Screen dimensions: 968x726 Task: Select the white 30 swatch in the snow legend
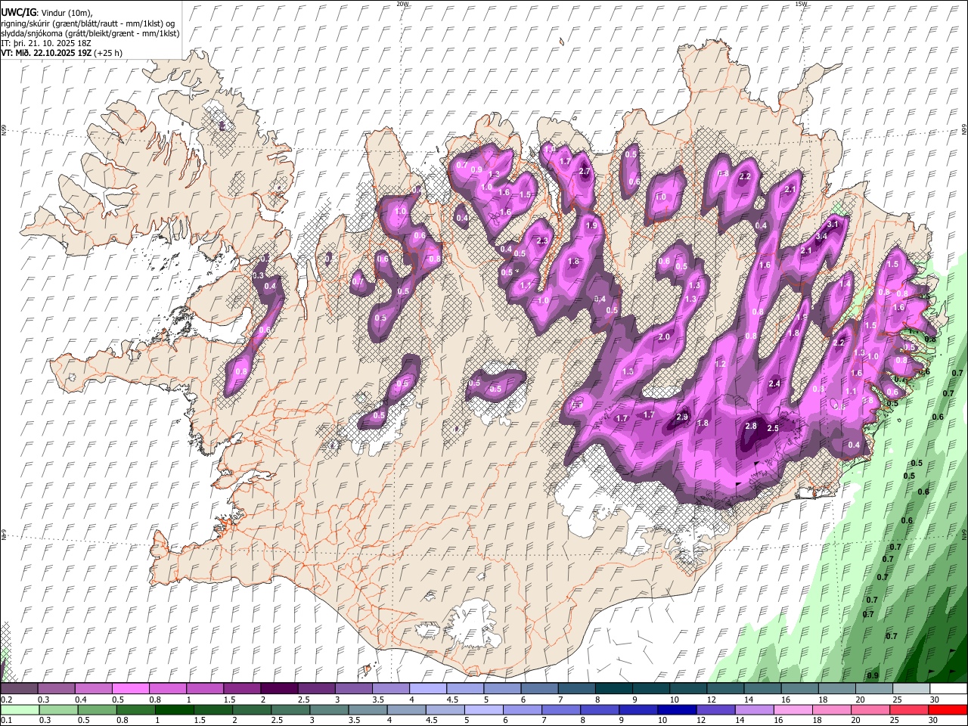(948, 688)
